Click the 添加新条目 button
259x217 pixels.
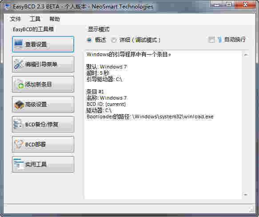(x=43, y=84)
